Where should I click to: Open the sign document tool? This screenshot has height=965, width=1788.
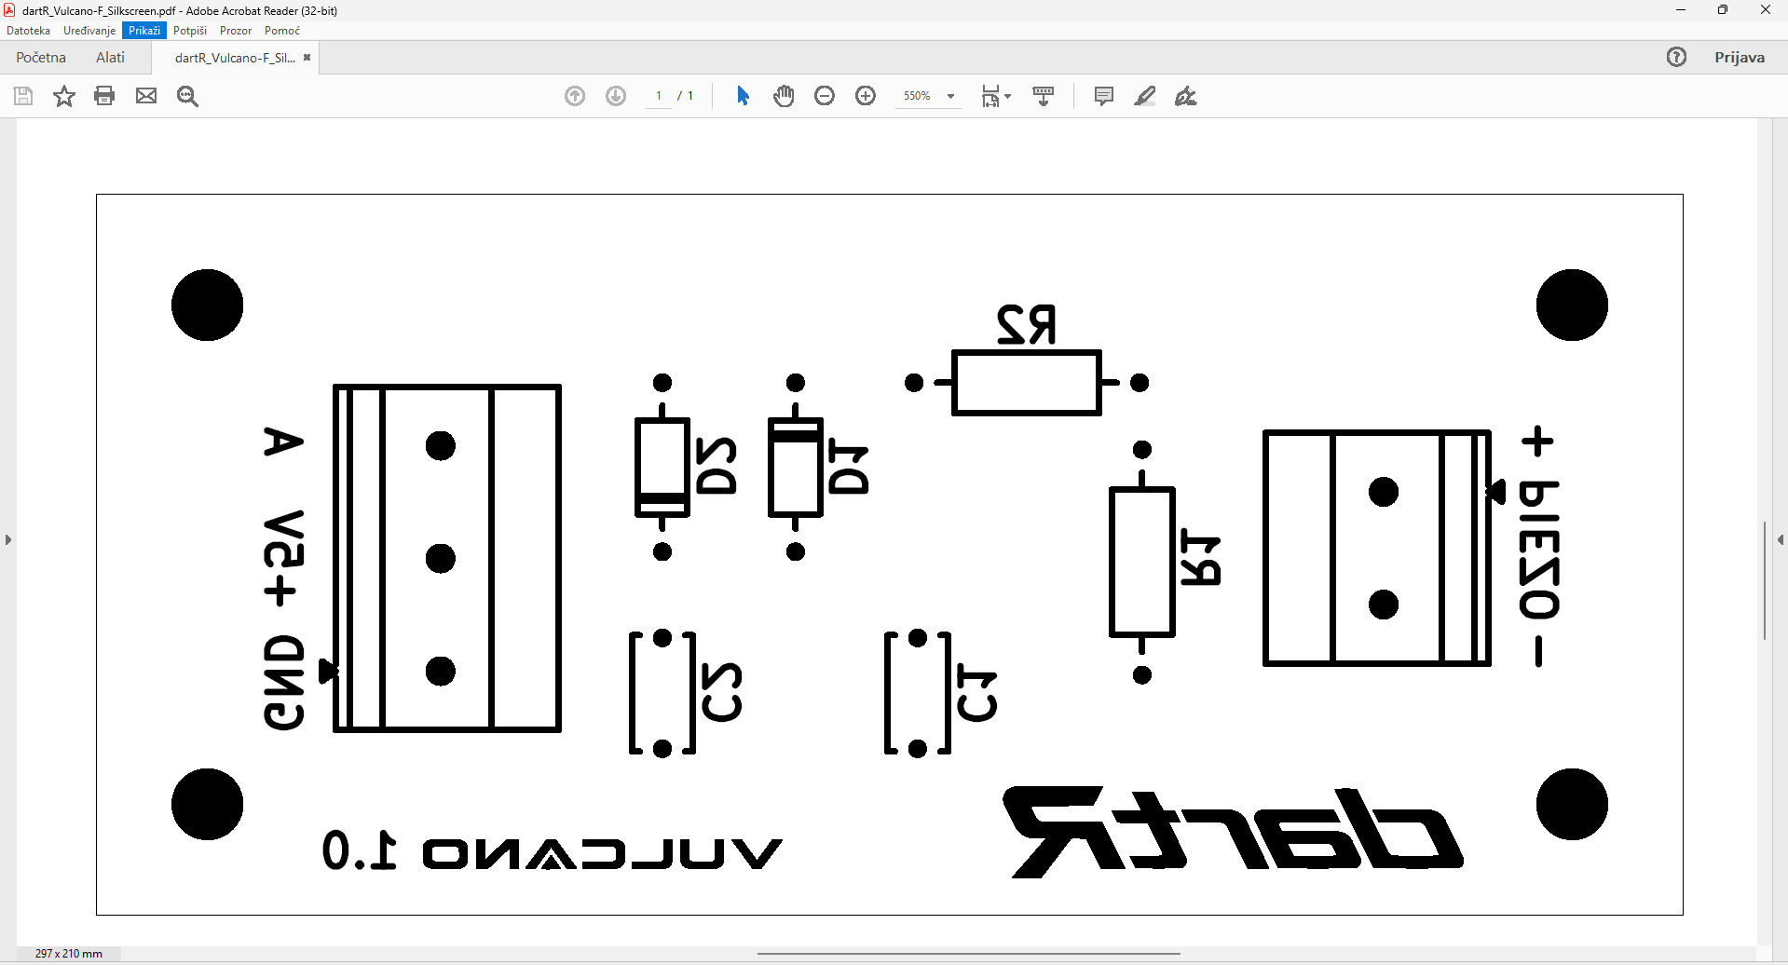1185,96
